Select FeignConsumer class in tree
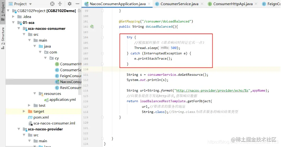The width and height of the screenshot is (281, 147). (71, 76)
